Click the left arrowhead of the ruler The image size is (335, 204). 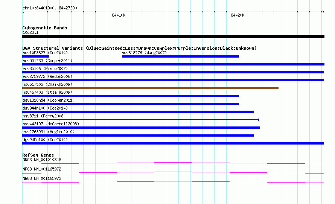pos(23,12)
